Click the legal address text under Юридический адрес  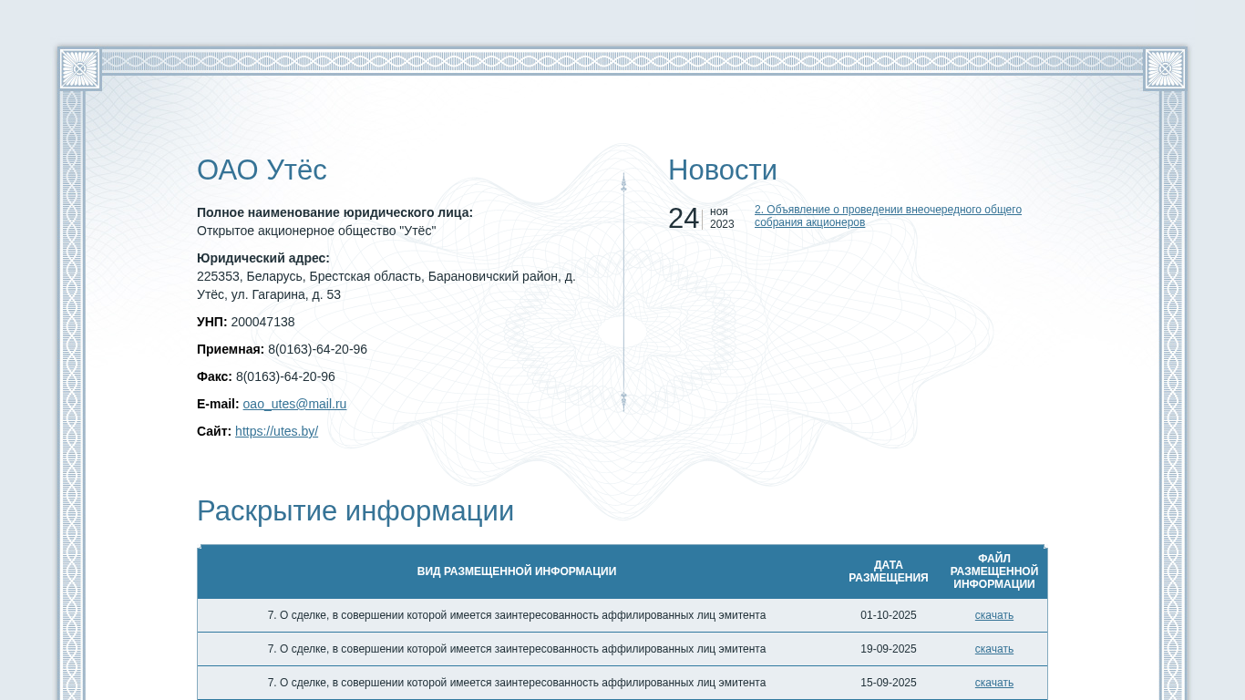[386, 285]
